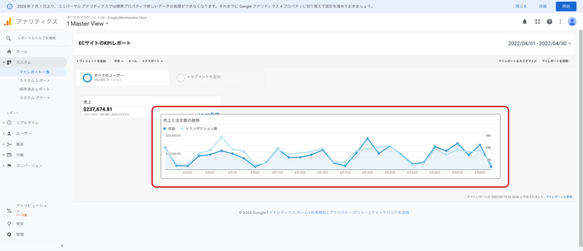This screenshot has height=251, width=583.
Task: Open 管理 gear icon in sidebar
Action: [9, 234]
